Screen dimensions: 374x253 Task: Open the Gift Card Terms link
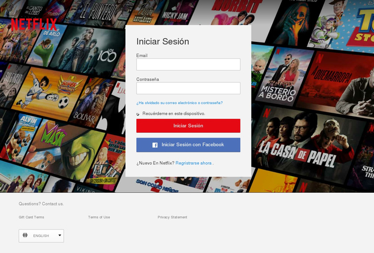[32, 217]
